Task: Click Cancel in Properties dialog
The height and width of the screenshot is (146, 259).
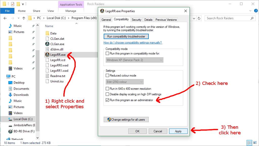Action: tap(158, 131)
